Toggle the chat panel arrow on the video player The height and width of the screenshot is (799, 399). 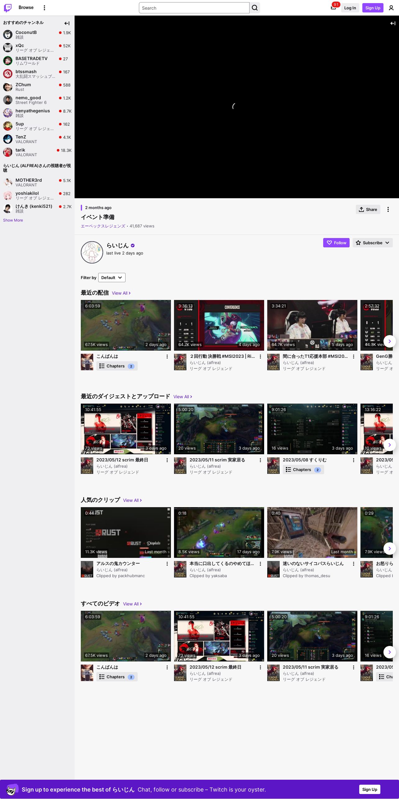[393, 23]
